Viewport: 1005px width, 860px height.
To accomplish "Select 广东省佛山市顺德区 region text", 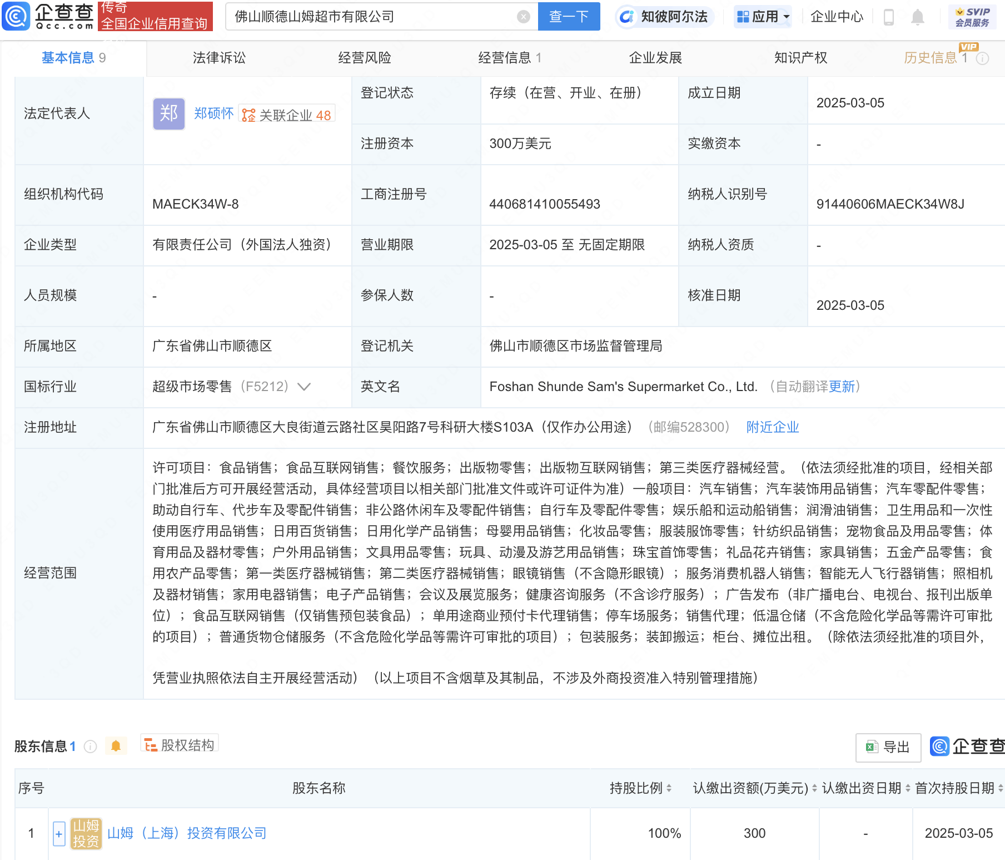I will coord(212,346).
